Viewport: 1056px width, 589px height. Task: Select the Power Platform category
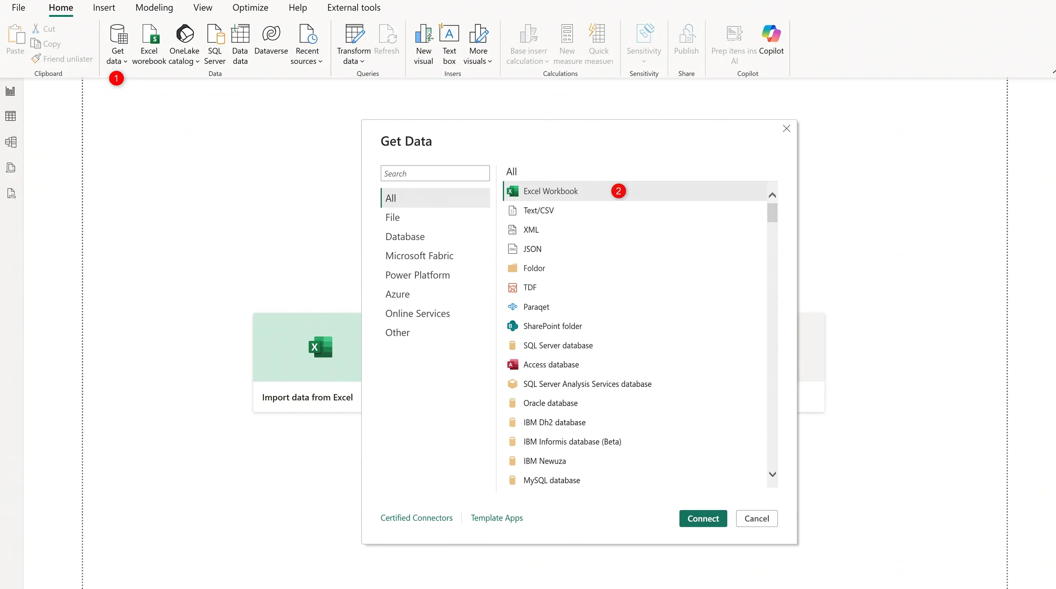(x=435, y=275)
